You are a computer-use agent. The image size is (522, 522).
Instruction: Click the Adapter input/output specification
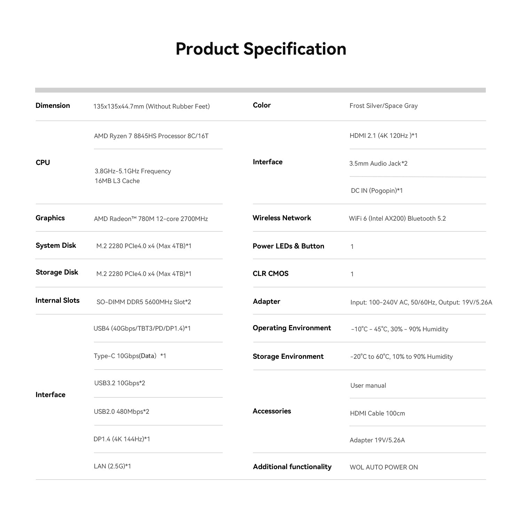coord(421,302)
